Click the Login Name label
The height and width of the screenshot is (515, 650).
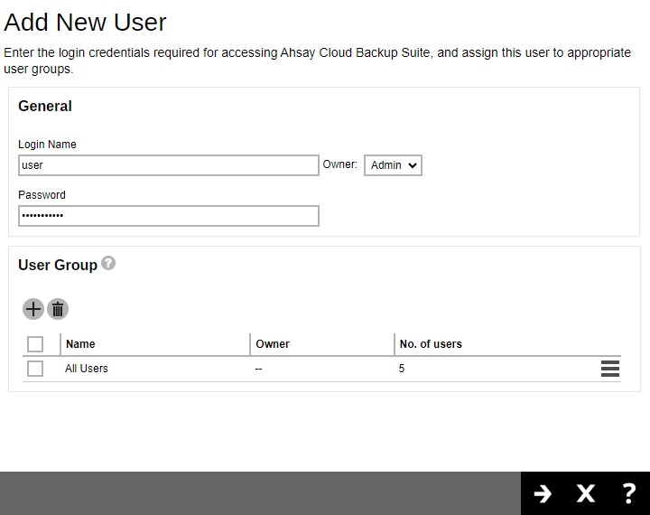[x=47, y=145]
